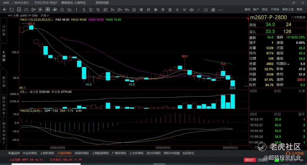Open the 期权VIX指数 tab
This screenshot has width=307, height=165.
[172, 153]
